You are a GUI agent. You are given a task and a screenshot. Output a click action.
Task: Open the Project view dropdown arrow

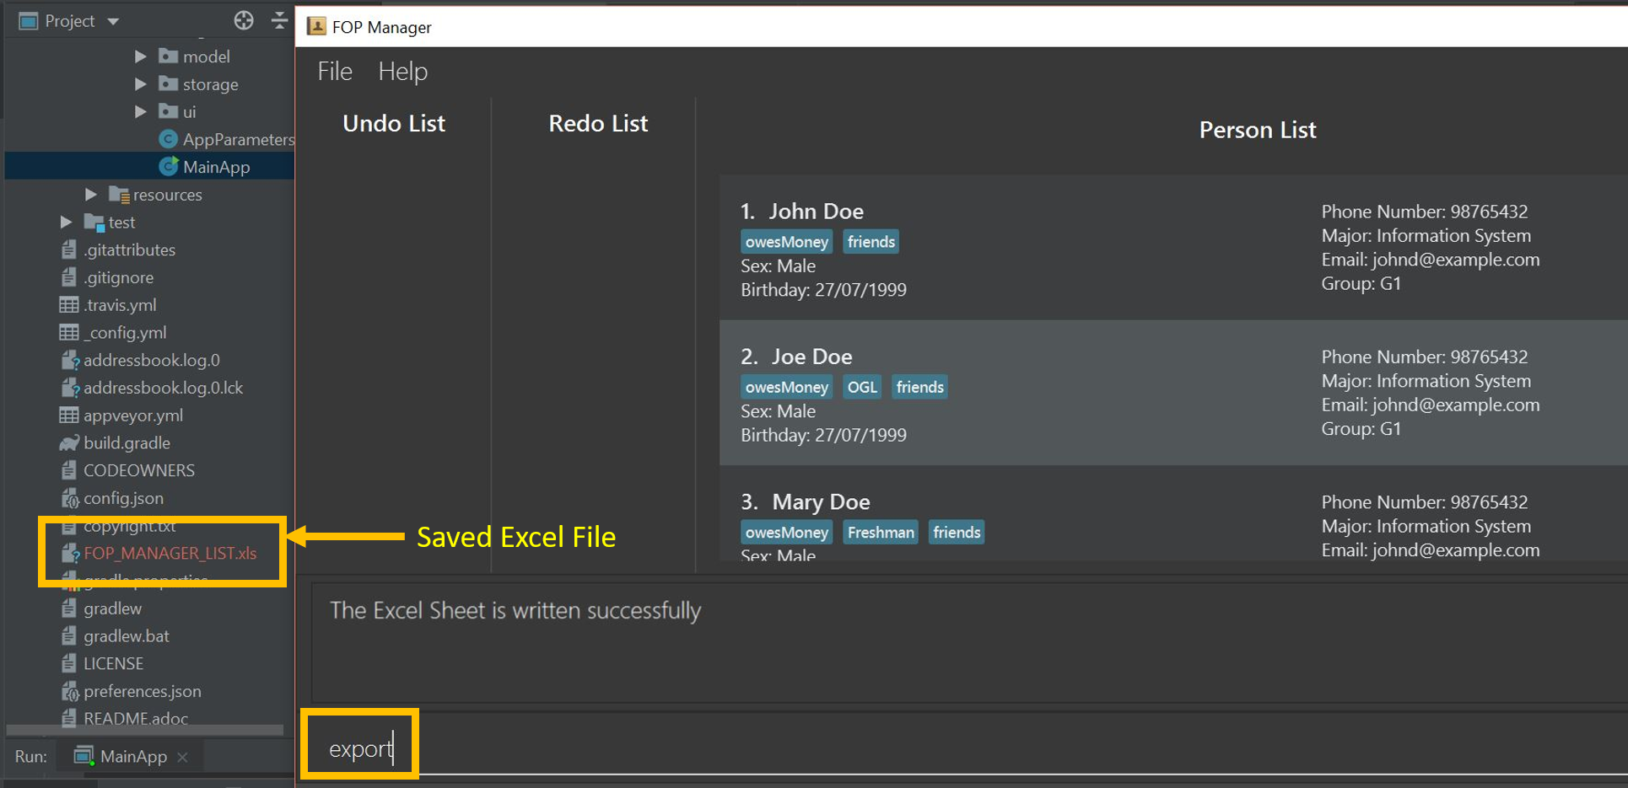coord(113,21)
